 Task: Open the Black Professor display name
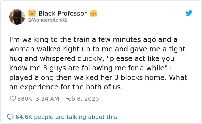62,13
